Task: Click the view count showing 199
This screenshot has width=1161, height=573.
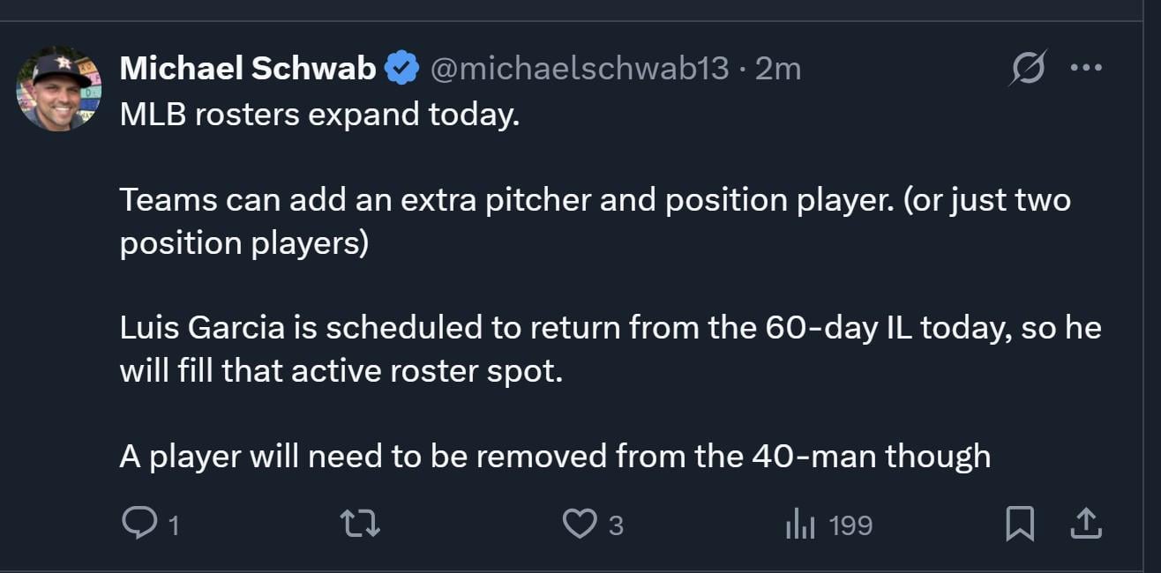Action: point(849,525)
